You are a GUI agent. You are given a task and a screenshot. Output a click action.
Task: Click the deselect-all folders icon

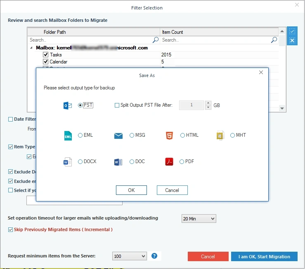[x=292, y=40]
